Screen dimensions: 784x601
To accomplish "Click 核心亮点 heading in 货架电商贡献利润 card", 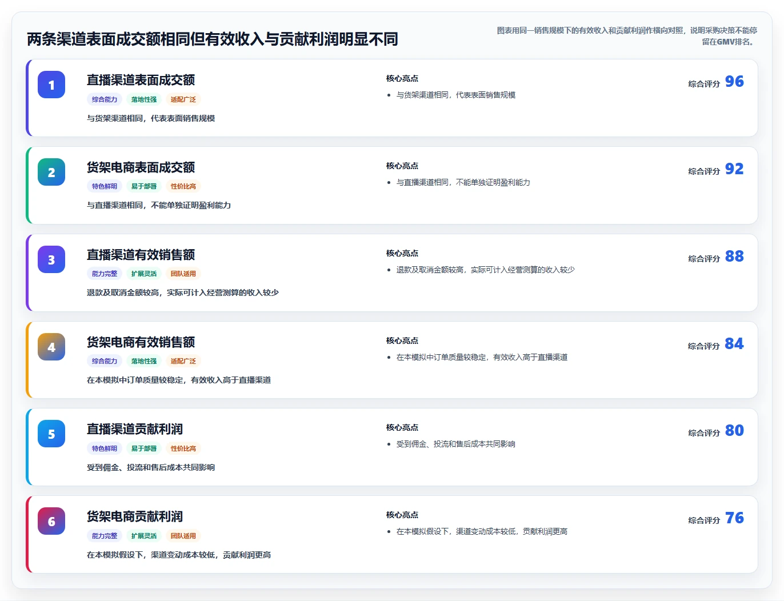I will pyautogui.click(x=402, y=515).
